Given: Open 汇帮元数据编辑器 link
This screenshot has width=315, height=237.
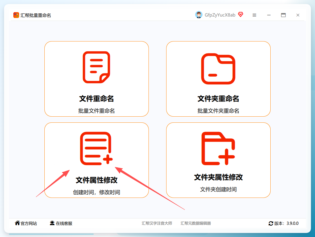Looking at the screenshot, I should (196, 223).
